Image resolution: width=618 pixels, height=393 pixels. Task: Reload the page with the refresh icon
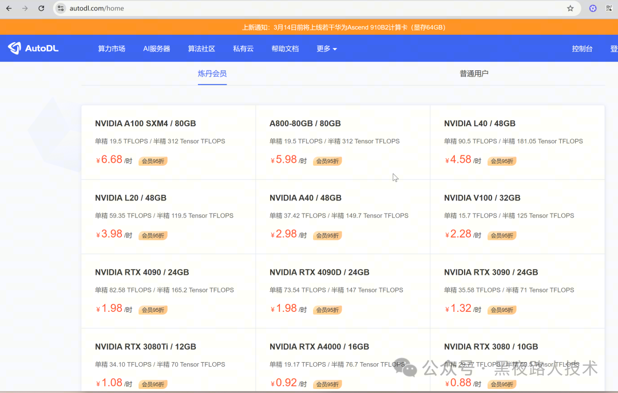(x=41, y=8)
